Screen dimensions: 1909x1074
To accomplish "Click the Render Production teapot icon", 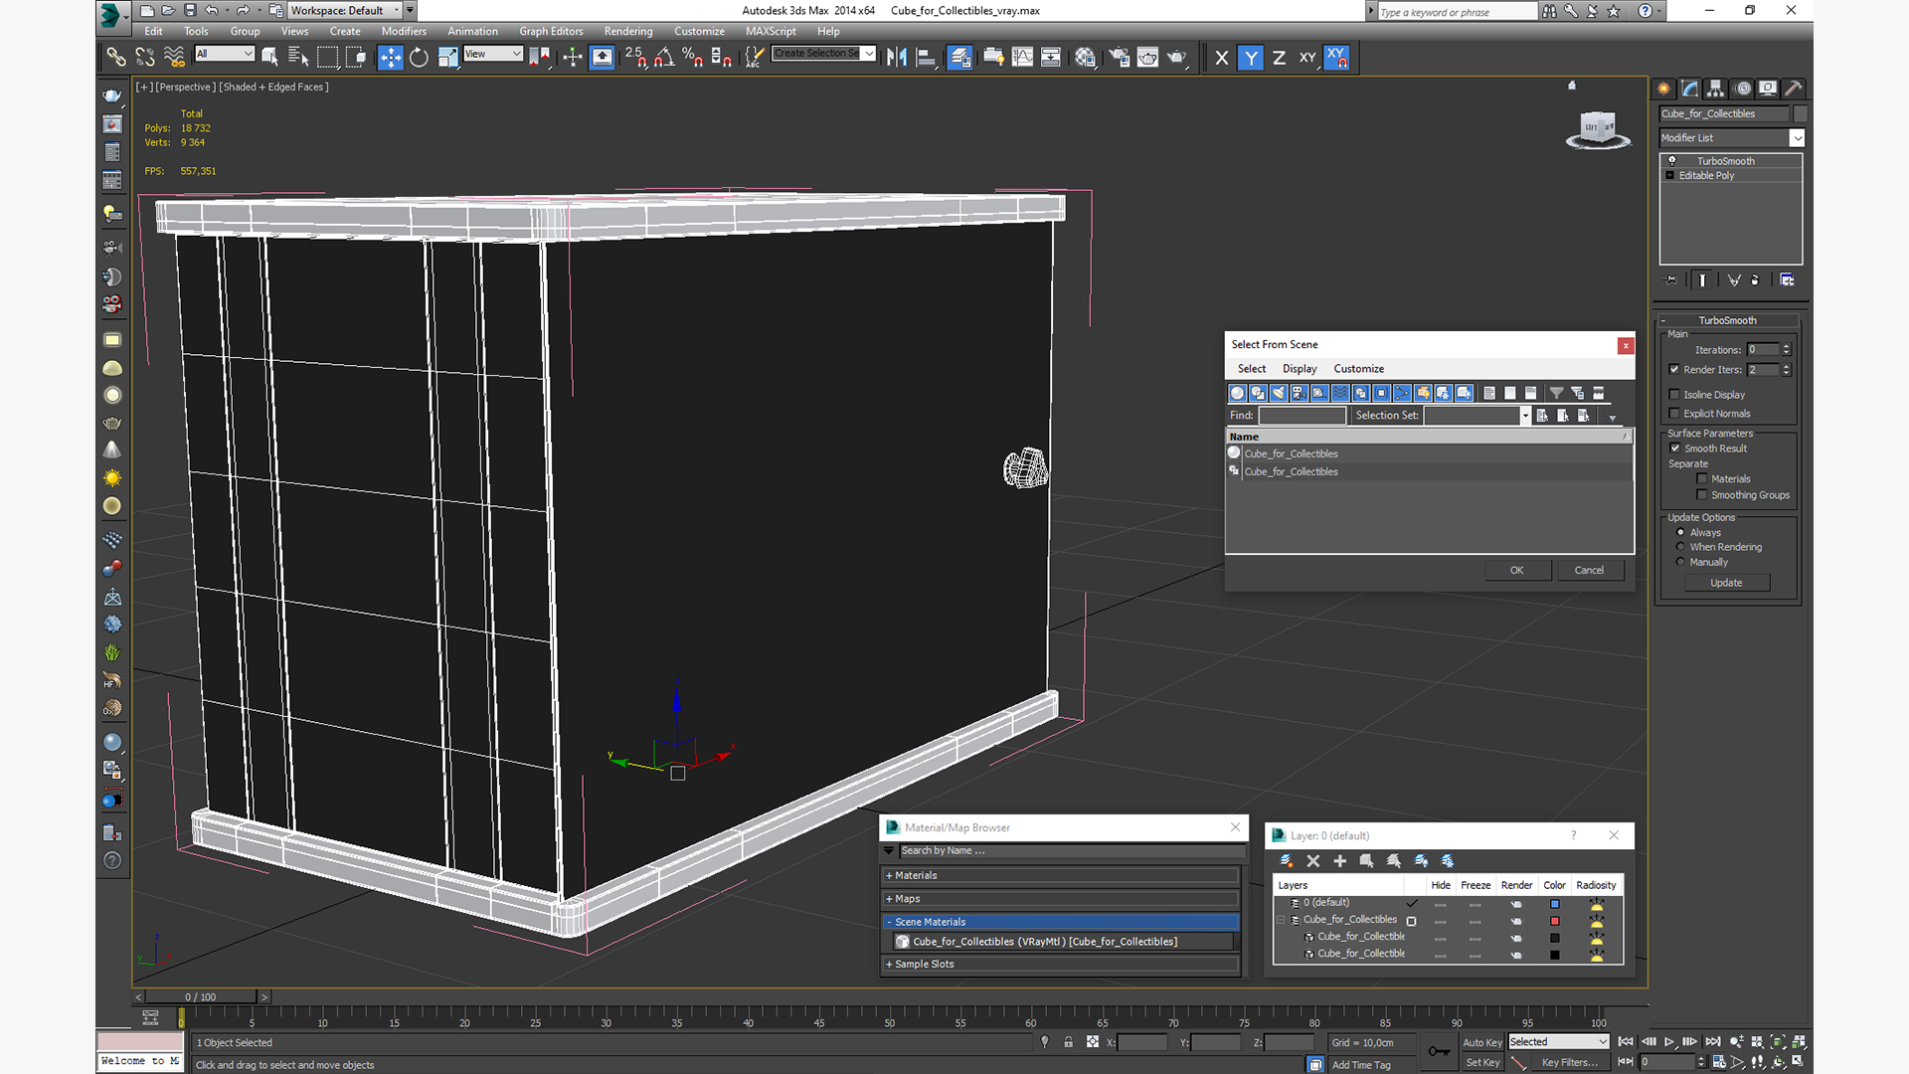I will coord(1176,58).
